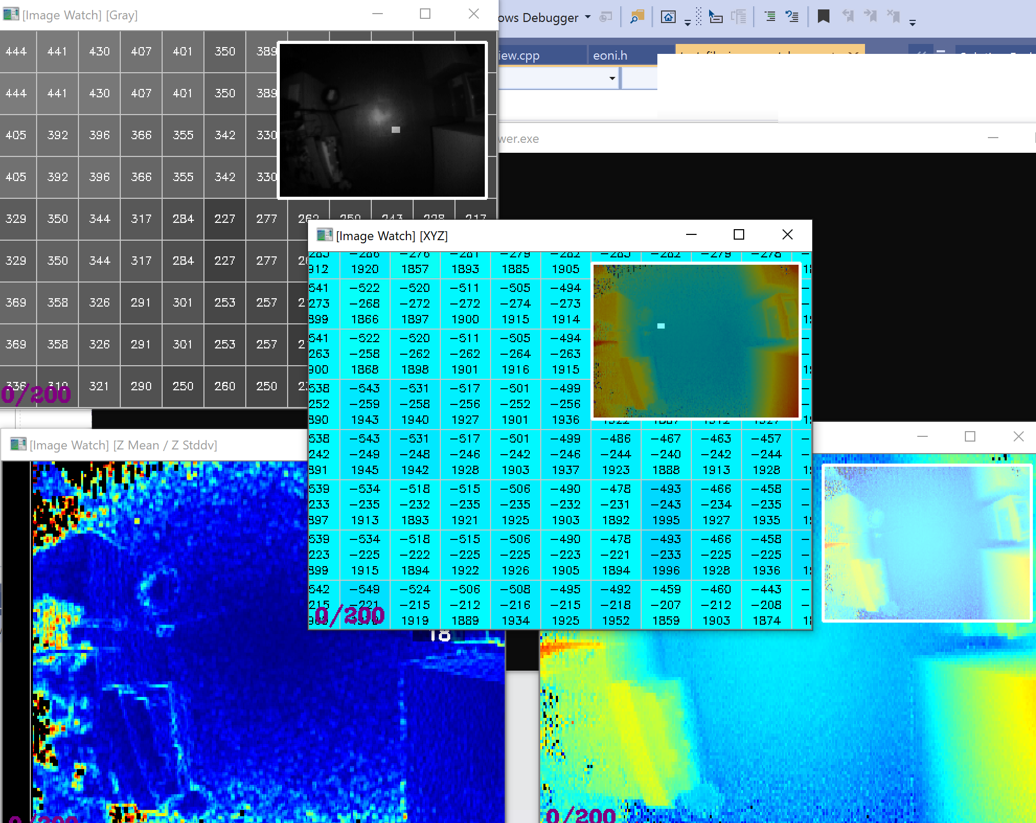Open the Windows Debugger dropdown
Viewport: 1036px width, 823px height.
587,17
